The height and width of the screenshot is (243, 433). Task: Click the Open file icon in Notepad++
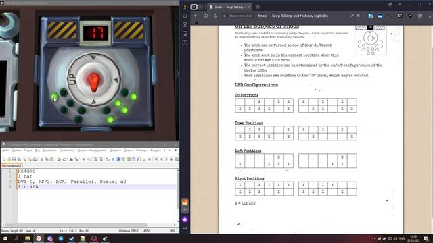pos(9,159)
